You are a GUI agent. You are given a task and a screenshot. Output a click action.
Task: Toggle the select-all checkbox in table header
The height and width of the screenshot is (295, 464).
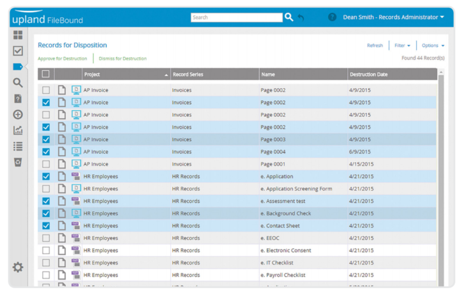tap(45, 74)
